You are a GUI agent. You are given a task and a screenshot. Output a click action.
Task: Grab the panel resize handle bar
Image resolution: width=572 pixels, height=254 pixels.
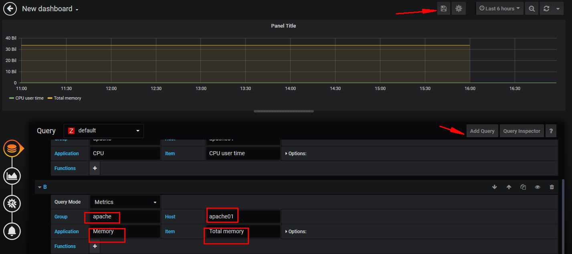point(284,111)
